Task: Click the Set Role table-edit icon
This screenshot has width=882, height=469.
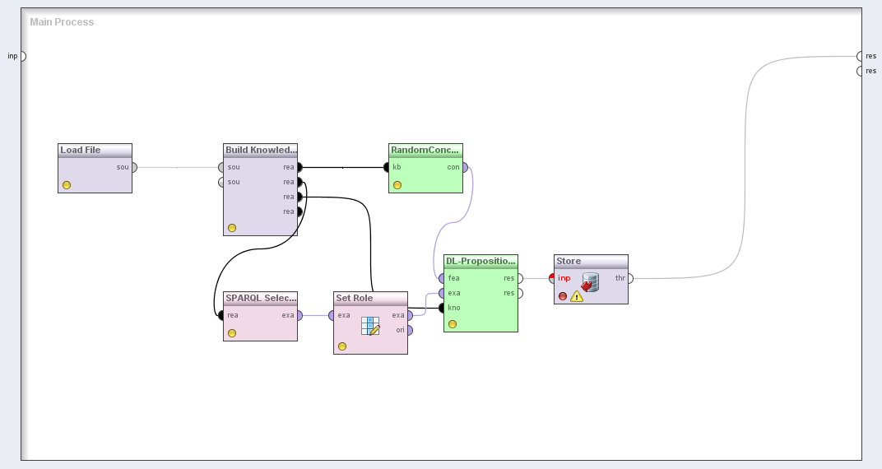Action: [370, 326]
